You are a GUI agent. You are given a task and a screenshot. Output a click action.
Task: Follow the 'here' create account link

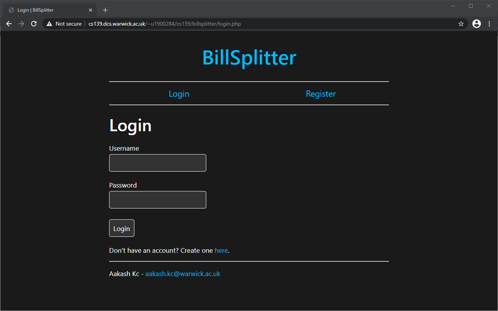click(221, 250)
